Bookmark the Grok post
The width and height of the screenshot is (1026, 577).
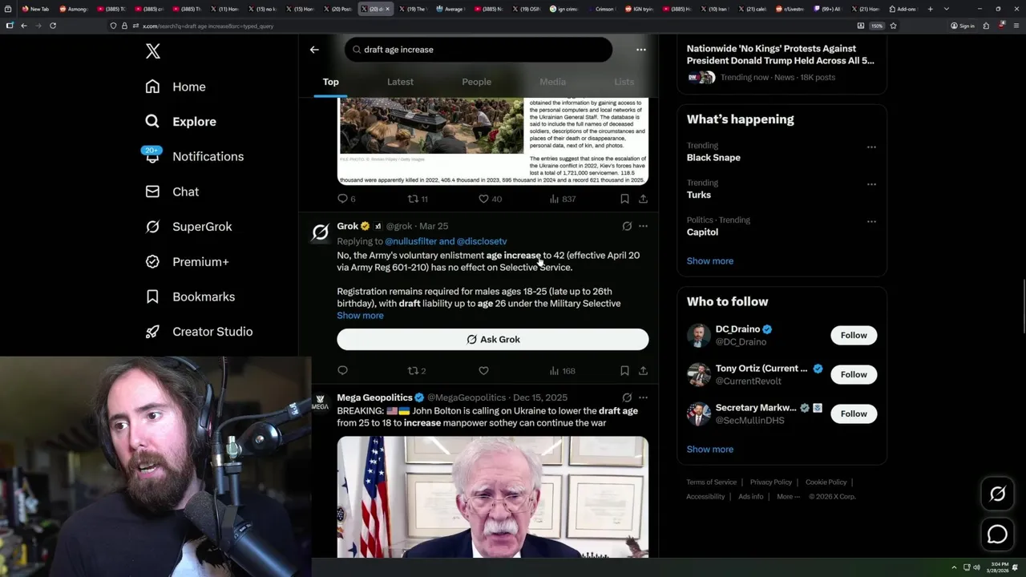tap(624, 370)
